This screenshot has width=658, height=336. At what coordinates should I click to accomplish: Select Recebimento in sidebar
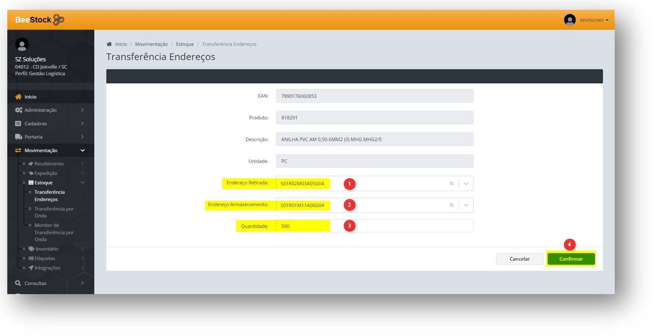click(x=49, y=164)
